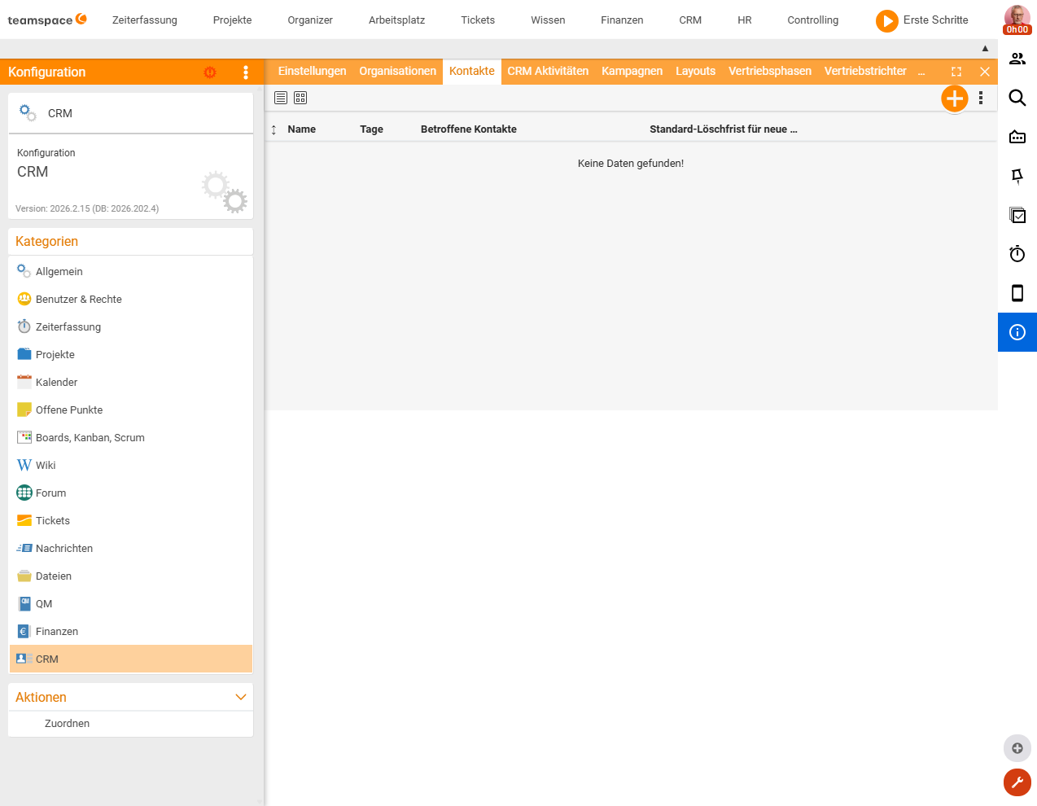Select the Boards, Kanban, Scrum category
Viewport: 1037px width, 806px height.
pos(131,438)
